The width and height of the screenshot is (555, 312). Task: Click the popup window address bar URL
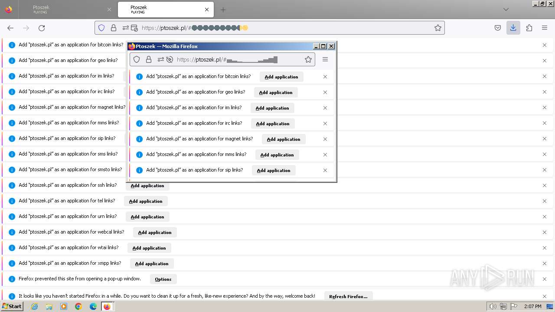pyautogui.click(x=227, y=59)
